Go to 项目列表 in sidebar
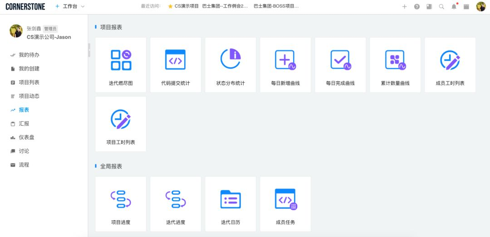The image size is (490, 237). coord(29,82)
